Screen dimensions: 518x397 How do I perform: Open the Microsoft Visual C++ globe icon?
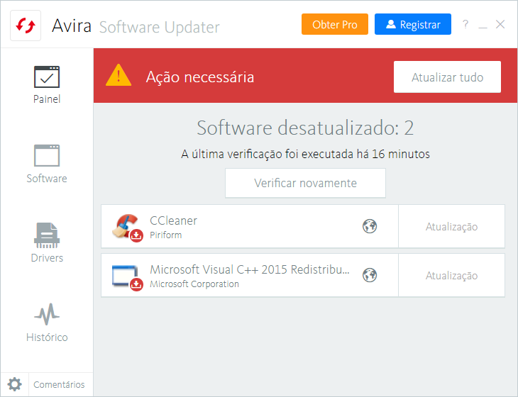[370, 275]
